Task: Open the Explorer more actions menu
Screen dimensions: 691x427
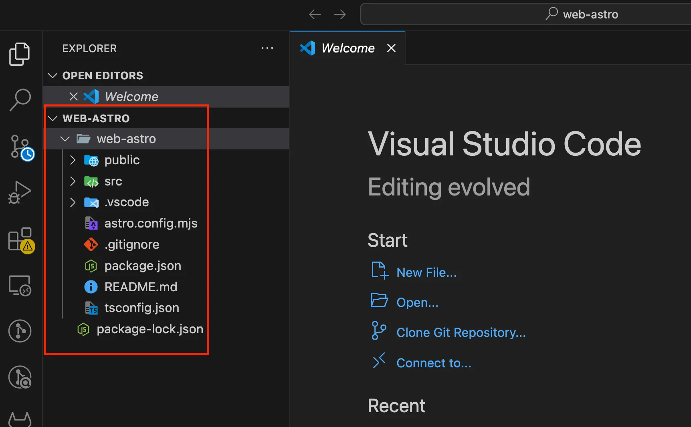Action: coord(267,48)
